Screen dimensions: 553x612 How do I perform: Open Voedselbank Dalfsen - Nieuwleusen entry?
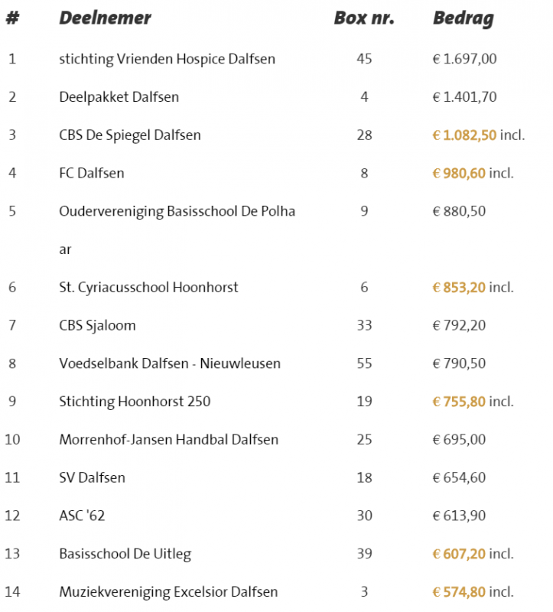click(x=170, y=363)
